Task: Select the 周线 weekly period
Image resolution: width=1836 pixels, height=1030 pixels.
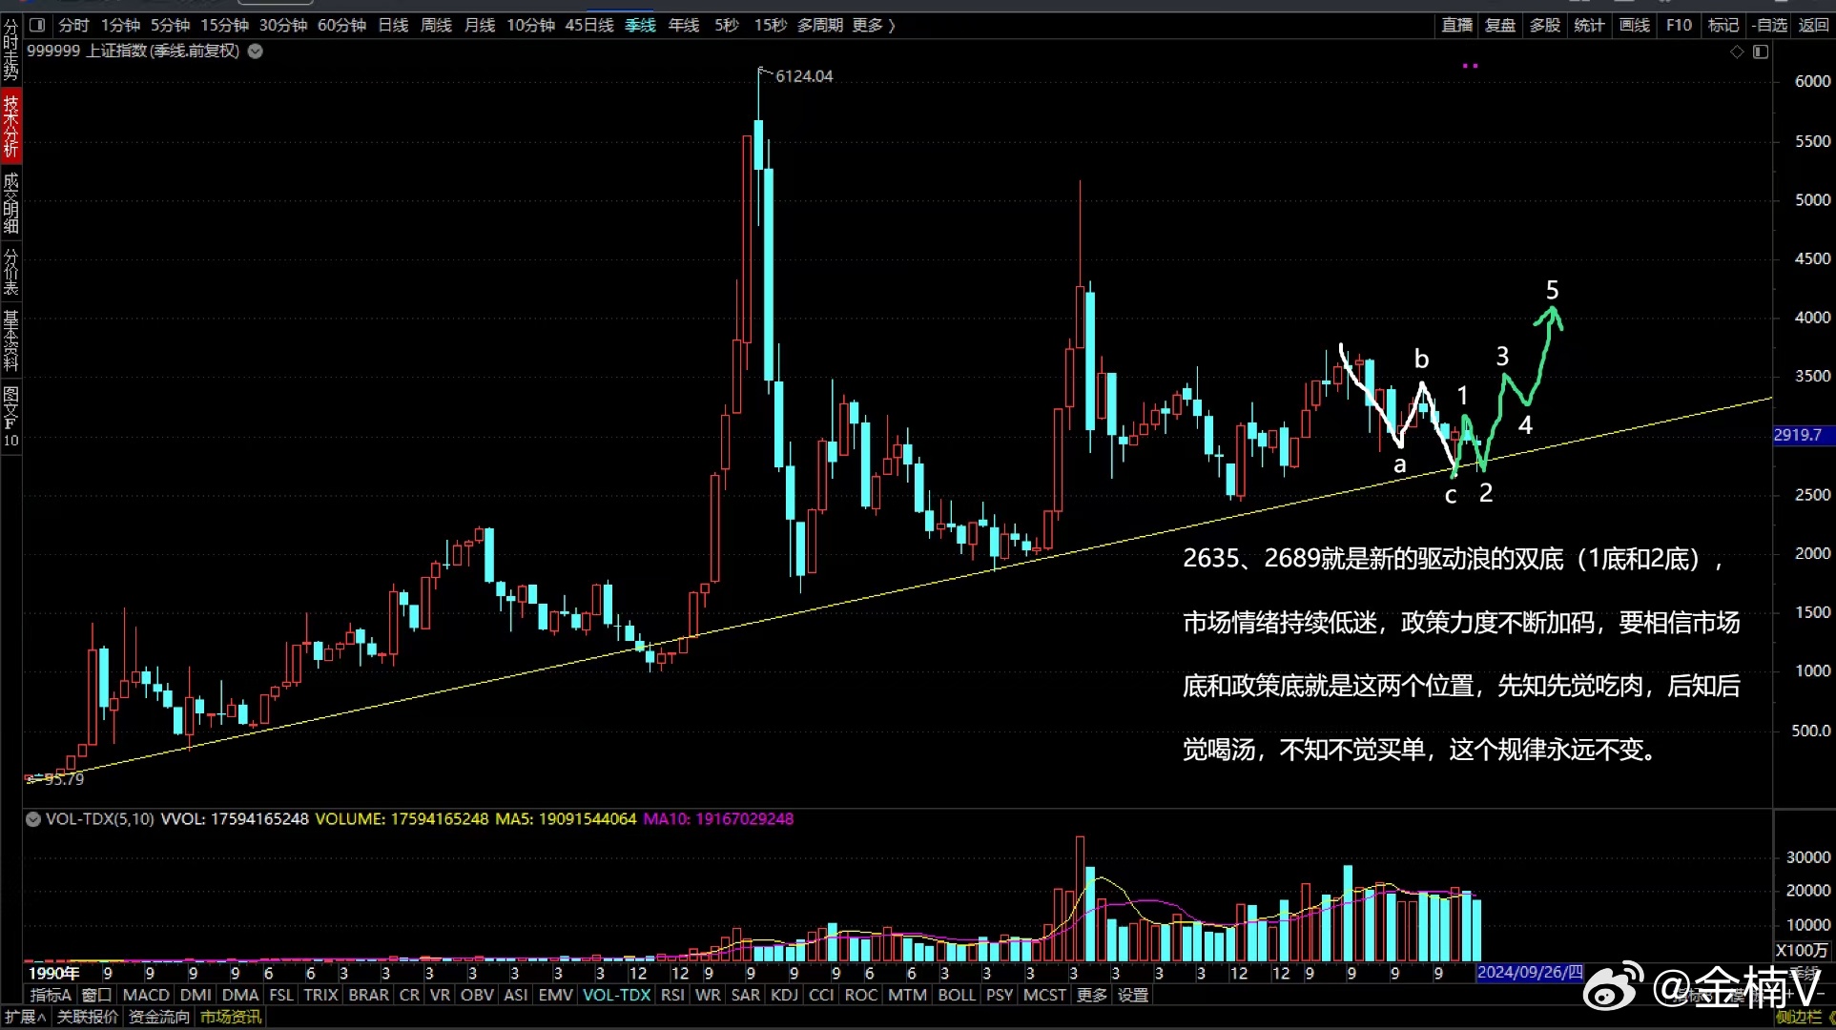Action: point(436,25)
